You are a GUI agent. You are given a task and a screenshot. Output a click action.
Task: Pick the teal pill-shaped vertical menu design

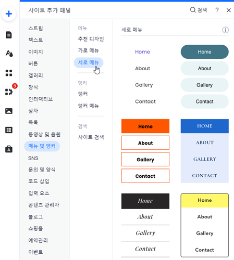click(x=205, y=76)
